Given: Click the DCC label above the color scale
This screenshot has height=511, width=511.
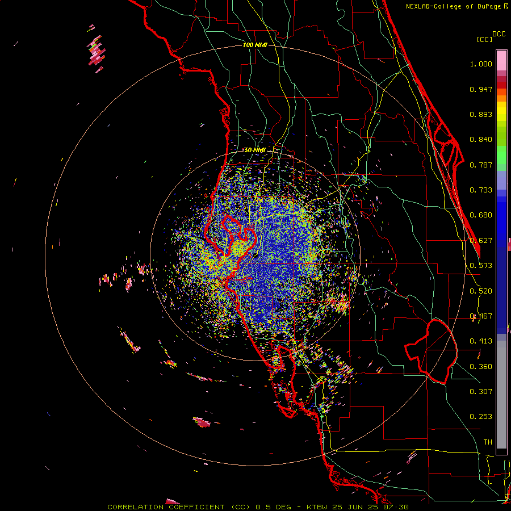Looking at the screenshot, I should pyautogui.click(x=499, y=34).
